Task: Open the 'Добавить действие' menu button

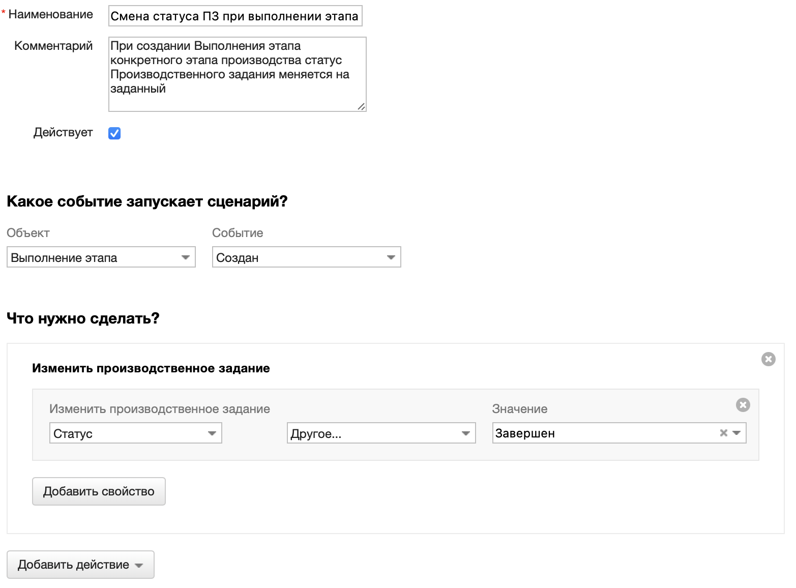Action: 80,565
